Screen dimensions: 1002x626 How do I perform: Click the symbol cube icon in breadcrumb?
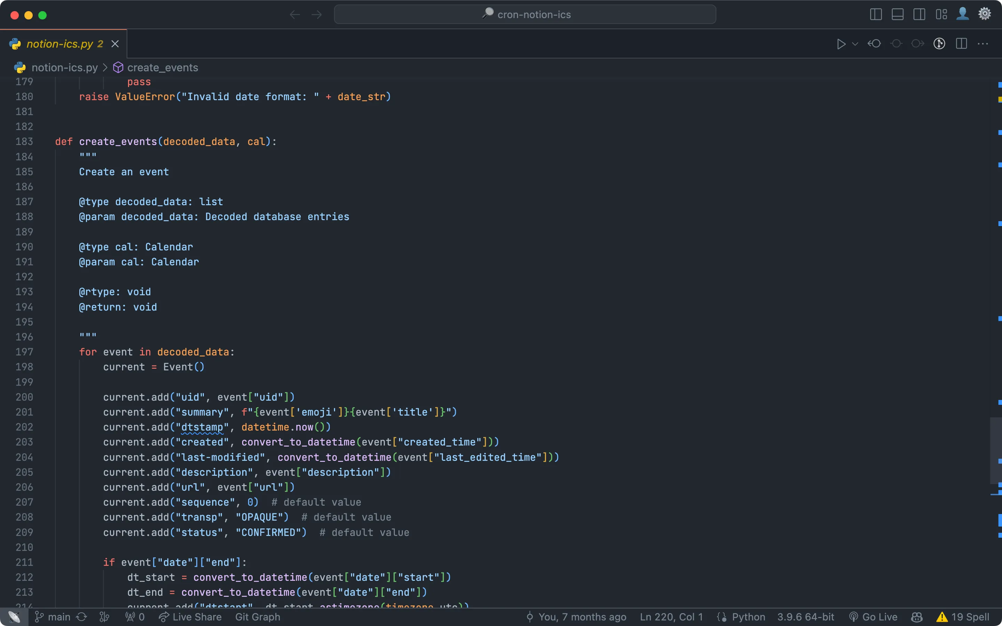pos(118,67)
